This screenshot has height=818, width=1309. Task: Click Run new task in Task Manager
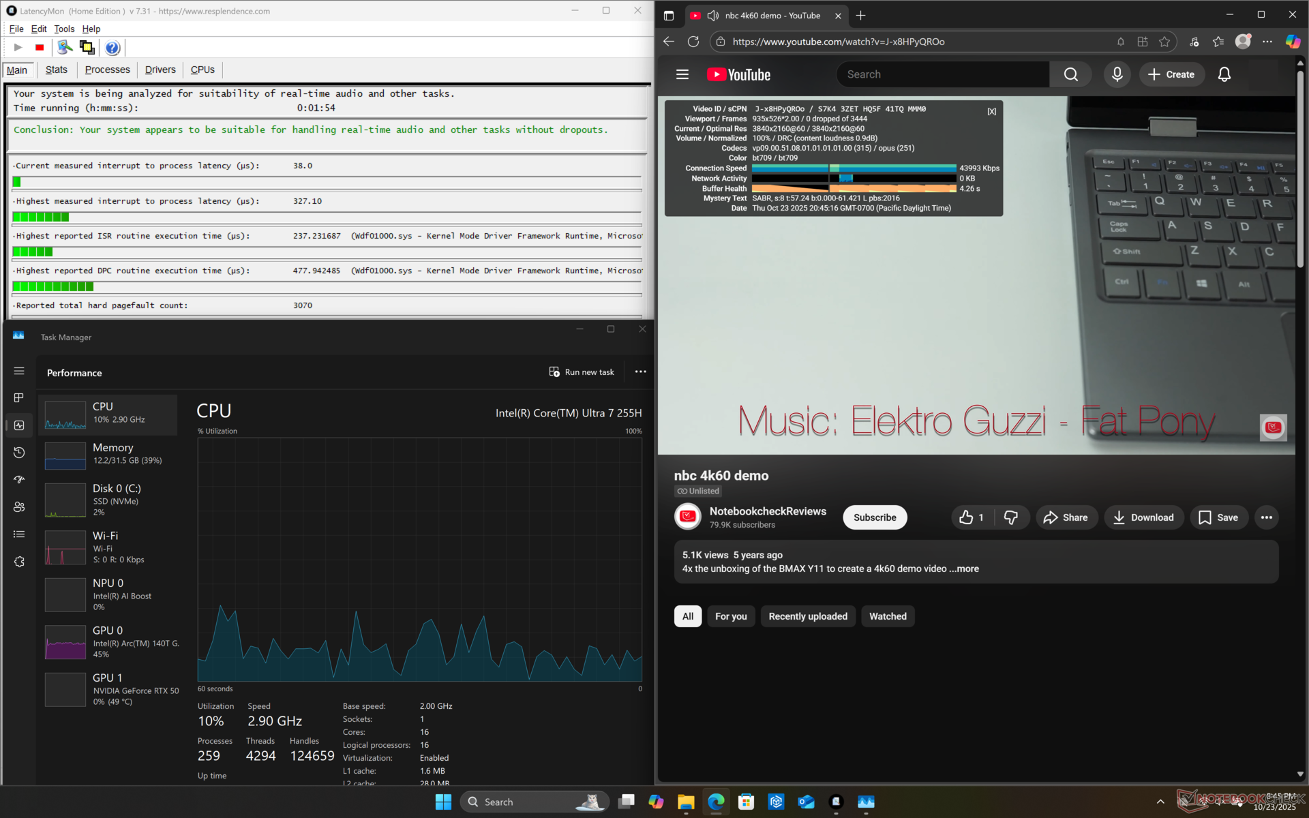pos(582,372)
